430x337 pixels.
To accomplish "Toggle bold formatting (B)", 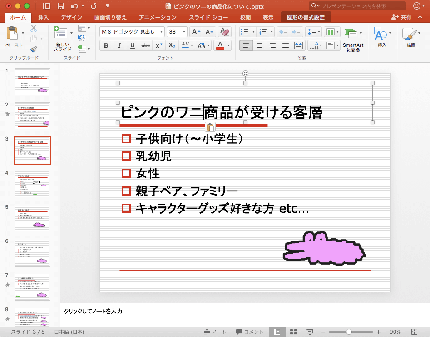I will pyautogui.click(x=106, y=45).
